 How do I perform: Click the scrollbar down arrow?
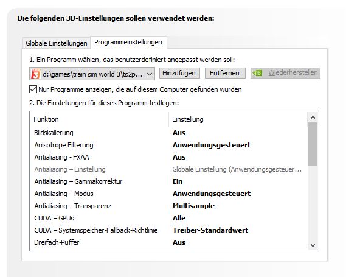[313, 245]
